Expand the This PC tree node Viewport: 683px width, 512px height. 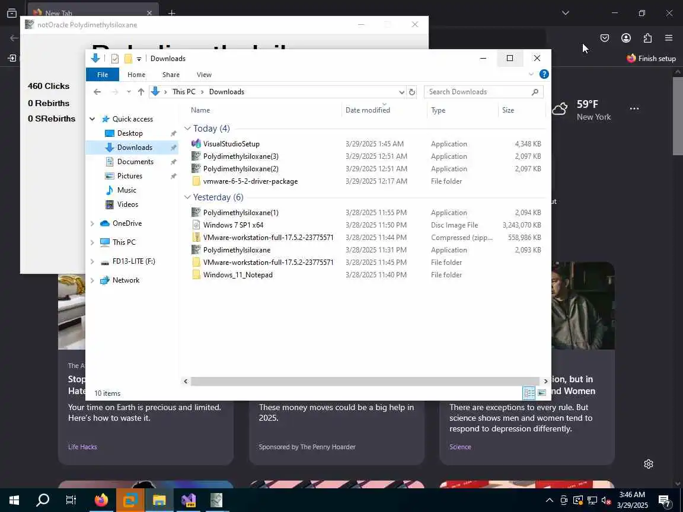coord(92,242)
